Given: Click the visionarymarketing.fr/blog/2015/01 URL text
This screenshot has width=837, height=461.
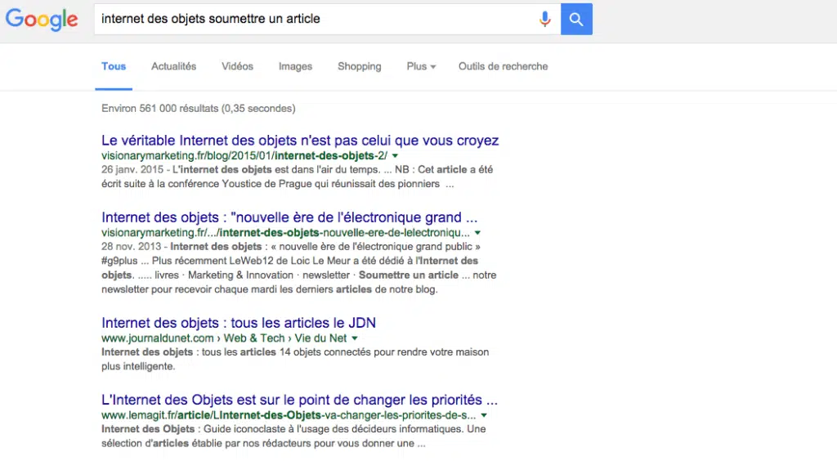Looking at the screenshot, I should 244,156.
